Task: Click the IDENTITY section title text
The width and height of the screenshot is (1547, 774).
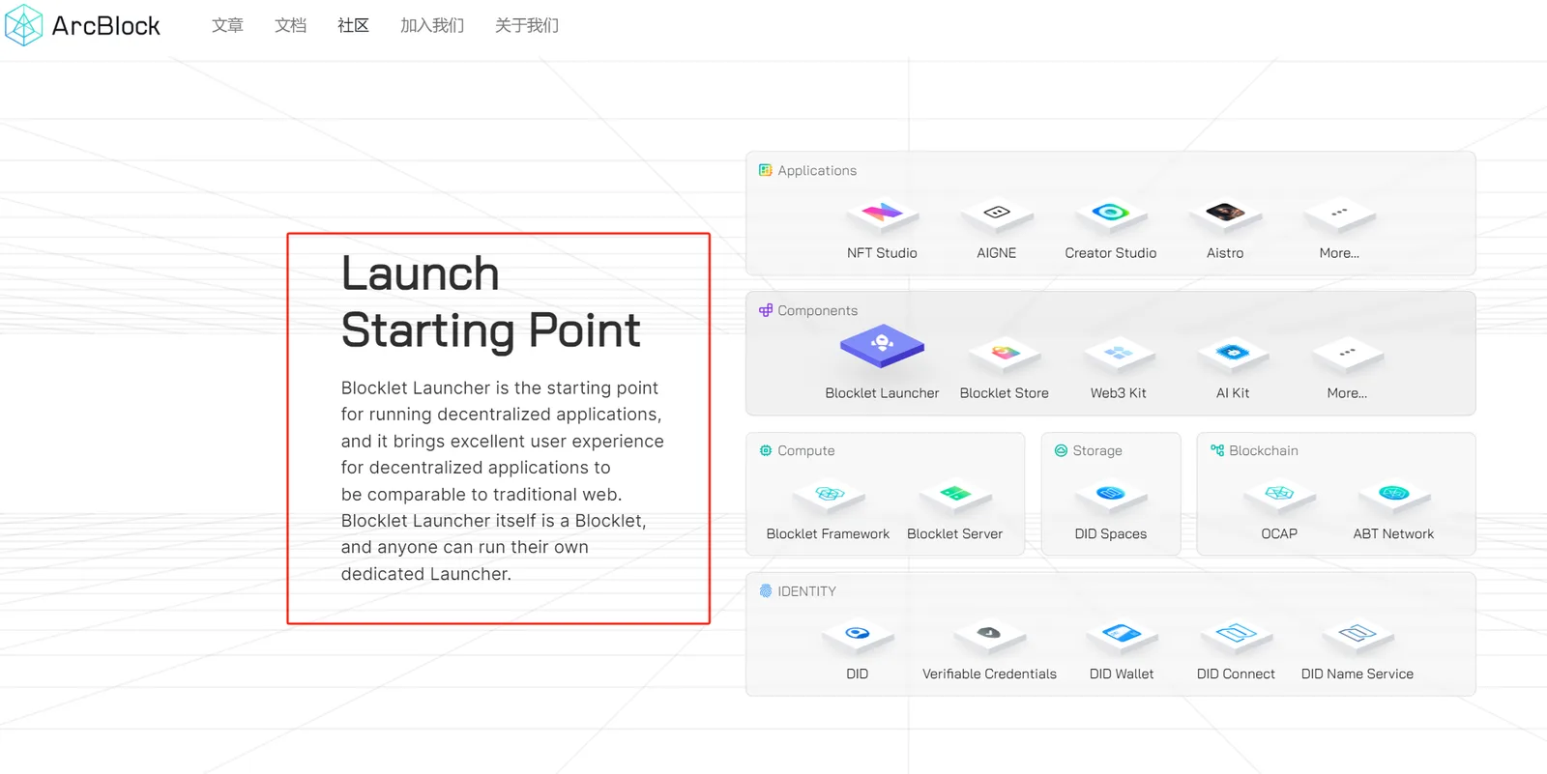Action: 806,590
